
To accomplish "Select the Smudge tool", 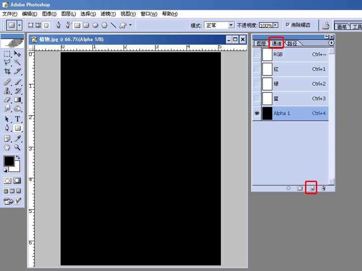I will click(7, 108).
